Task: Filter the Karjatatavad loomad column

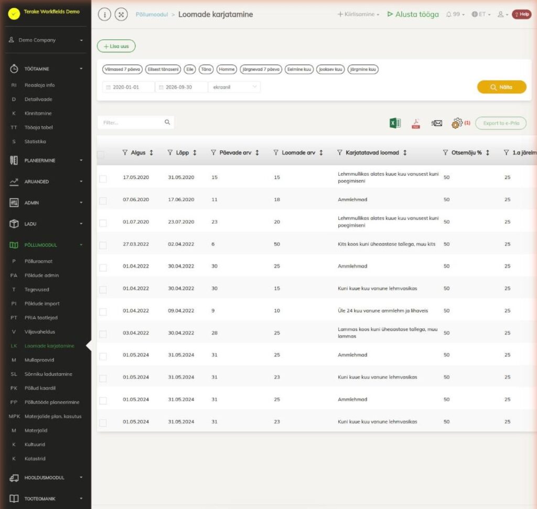Action: (x=340, y=153)
